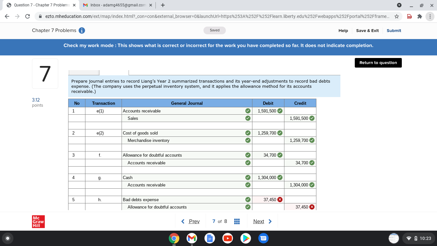Open YouTube from the shelf
Image resolution: width=437 pixels, height=246 pixels.
(x=227, y=238)
